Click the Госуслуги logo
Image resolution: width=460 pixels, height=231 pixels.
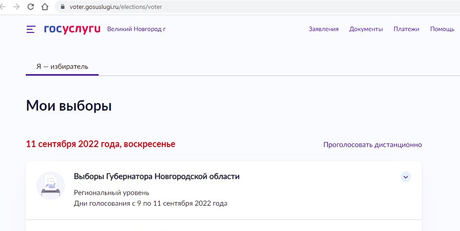[x=72, y=29]
